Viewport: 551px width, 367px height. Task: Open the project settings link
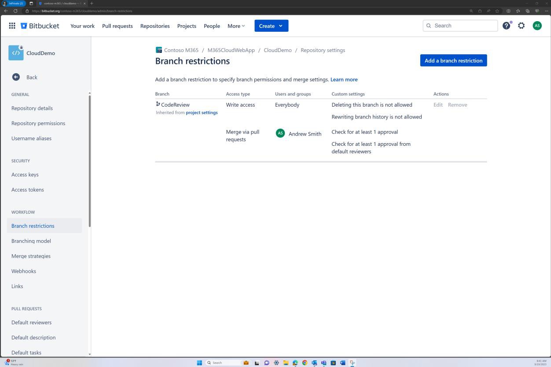[x=202, y=112]
